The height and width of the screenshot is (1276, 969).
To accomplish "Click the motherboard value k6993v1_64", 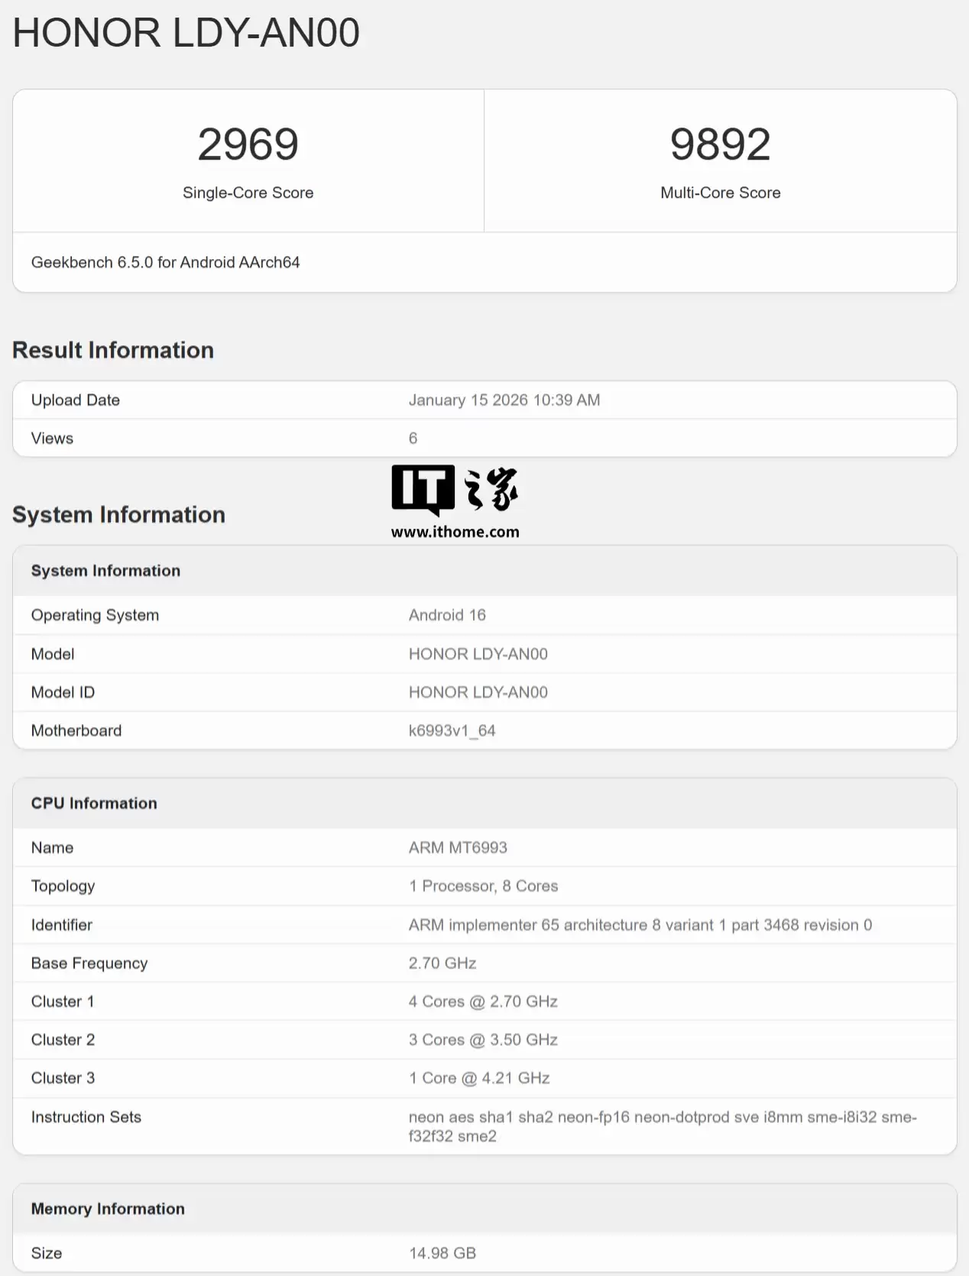I will (x=452, y=730).
